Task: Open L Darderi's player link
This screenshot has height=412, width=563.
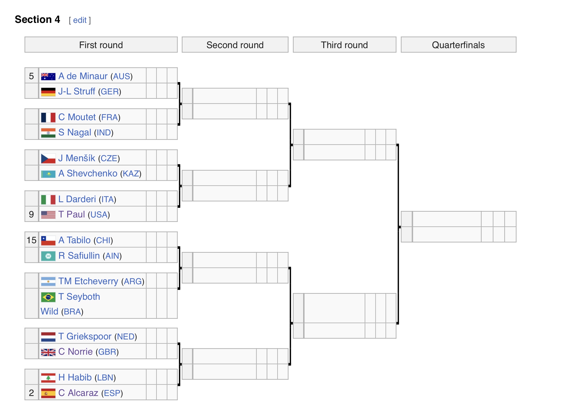Action: [77, 199]
